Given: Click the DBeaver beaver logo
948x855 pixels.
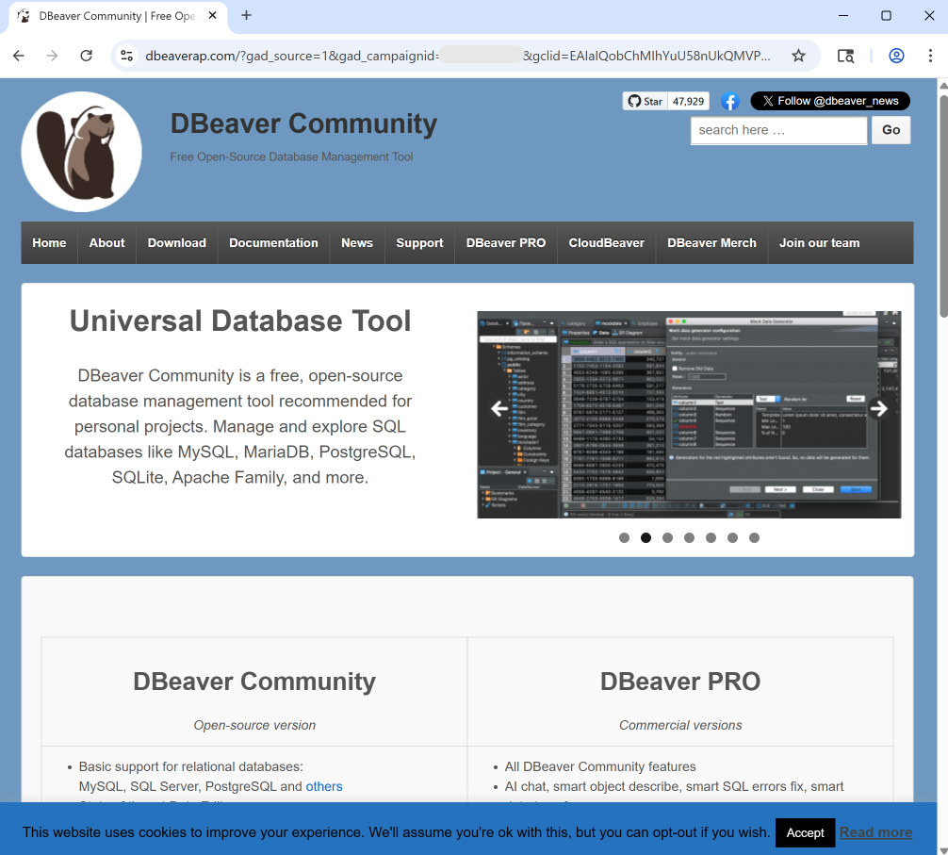Looking at the screenshot, I should 81,151.
